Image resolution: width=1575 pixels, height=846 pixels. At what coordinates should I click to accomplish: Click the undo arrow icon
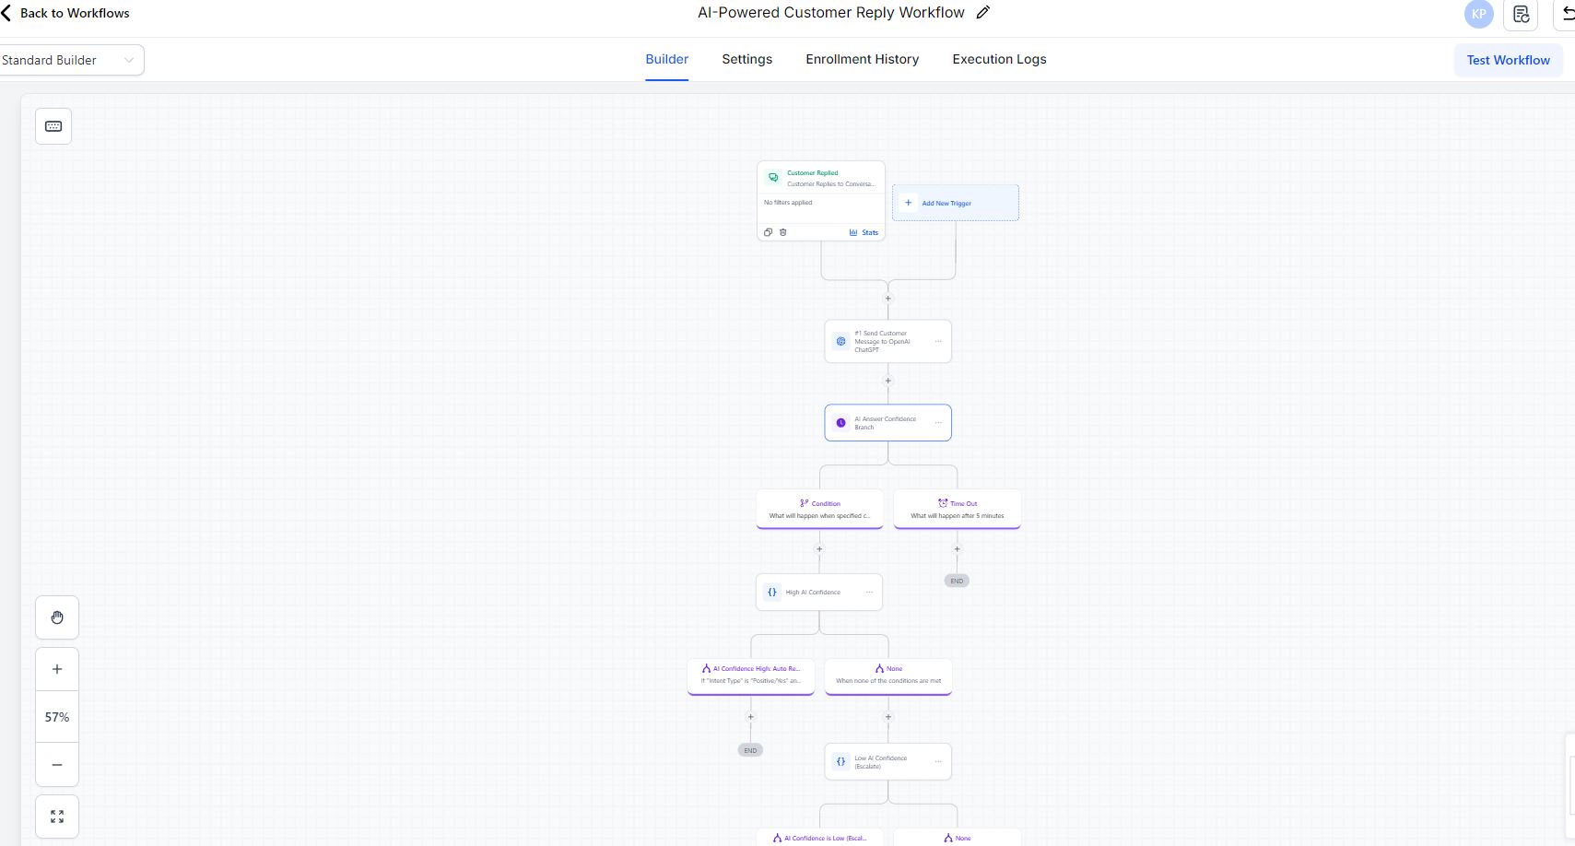pos(1568,12)
